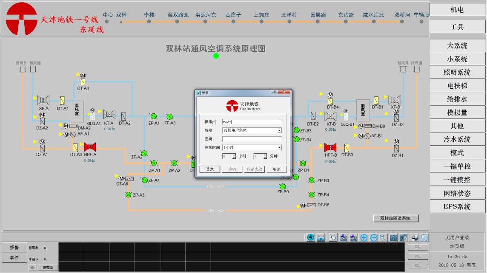
Task: Click the 报警 alarm button
Action: click(x=14, y=247)
